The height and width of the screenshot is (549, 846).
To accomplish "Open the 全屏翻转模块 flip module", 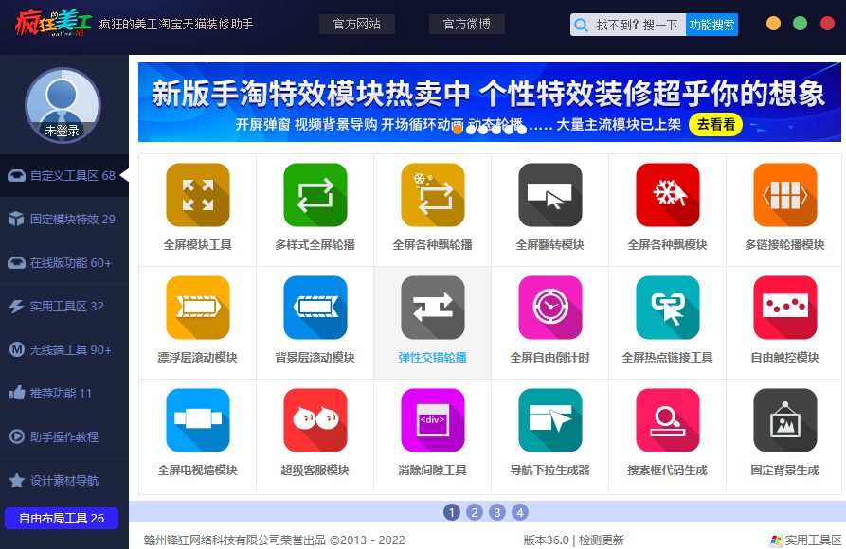I will click(549, 196).
